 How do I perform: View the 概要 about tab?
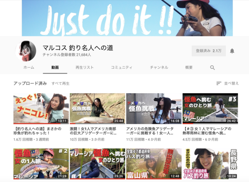[x=189, y=68]
